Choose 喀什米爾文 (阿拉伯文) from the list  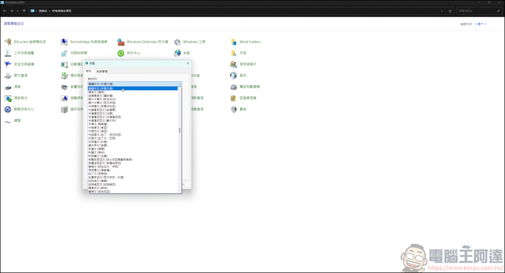point(133,99)
